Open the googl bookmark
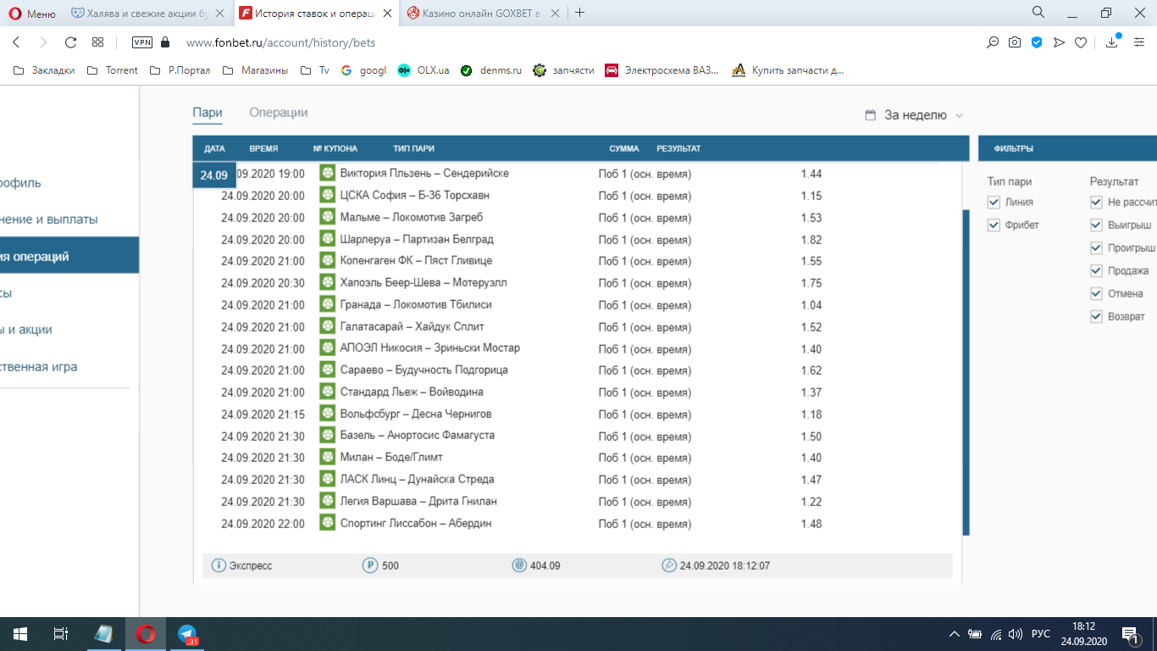This screenshot has width=1157, height=651. [363, 70]
